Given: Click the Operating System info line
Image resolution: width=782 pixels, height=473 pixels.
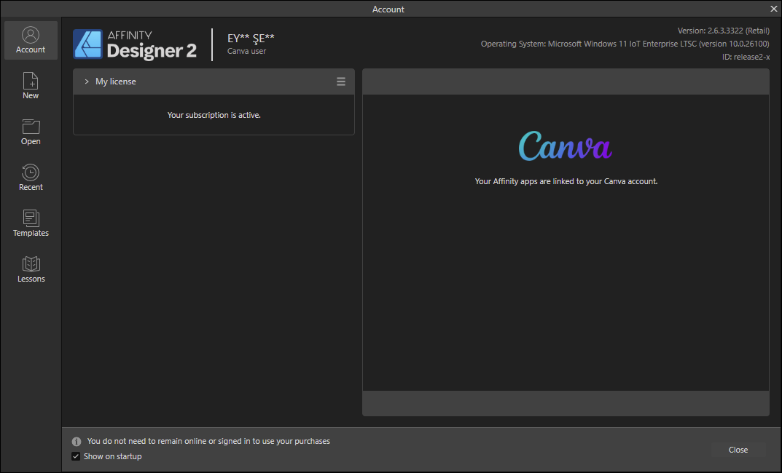Looking at the screenshot, I should click(x=625, y=44).
